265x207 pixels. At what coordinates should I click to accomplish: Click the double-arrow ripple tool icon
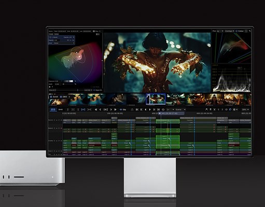tap(61, 110)
